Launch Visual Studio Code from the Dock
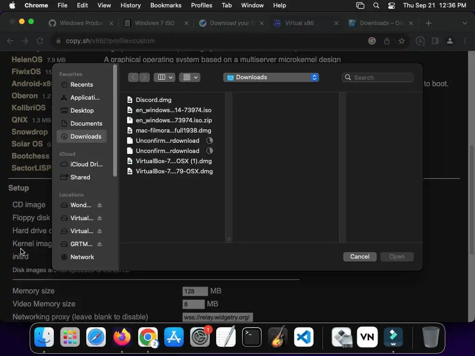Image resolution: width=475 pixels, height=356 pixels. pyautogui.click(x=304, y=337)
